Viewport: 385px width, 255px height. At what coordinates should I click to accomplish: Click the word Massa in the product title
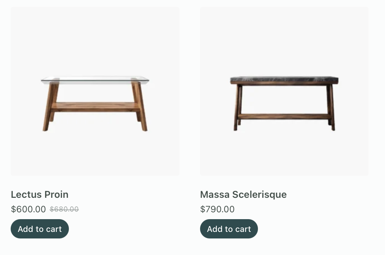[x=215, y=195]
